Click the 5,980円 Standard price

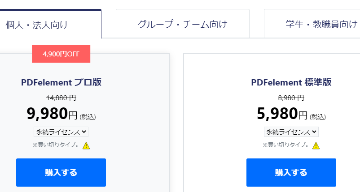[x=282, y=114]
